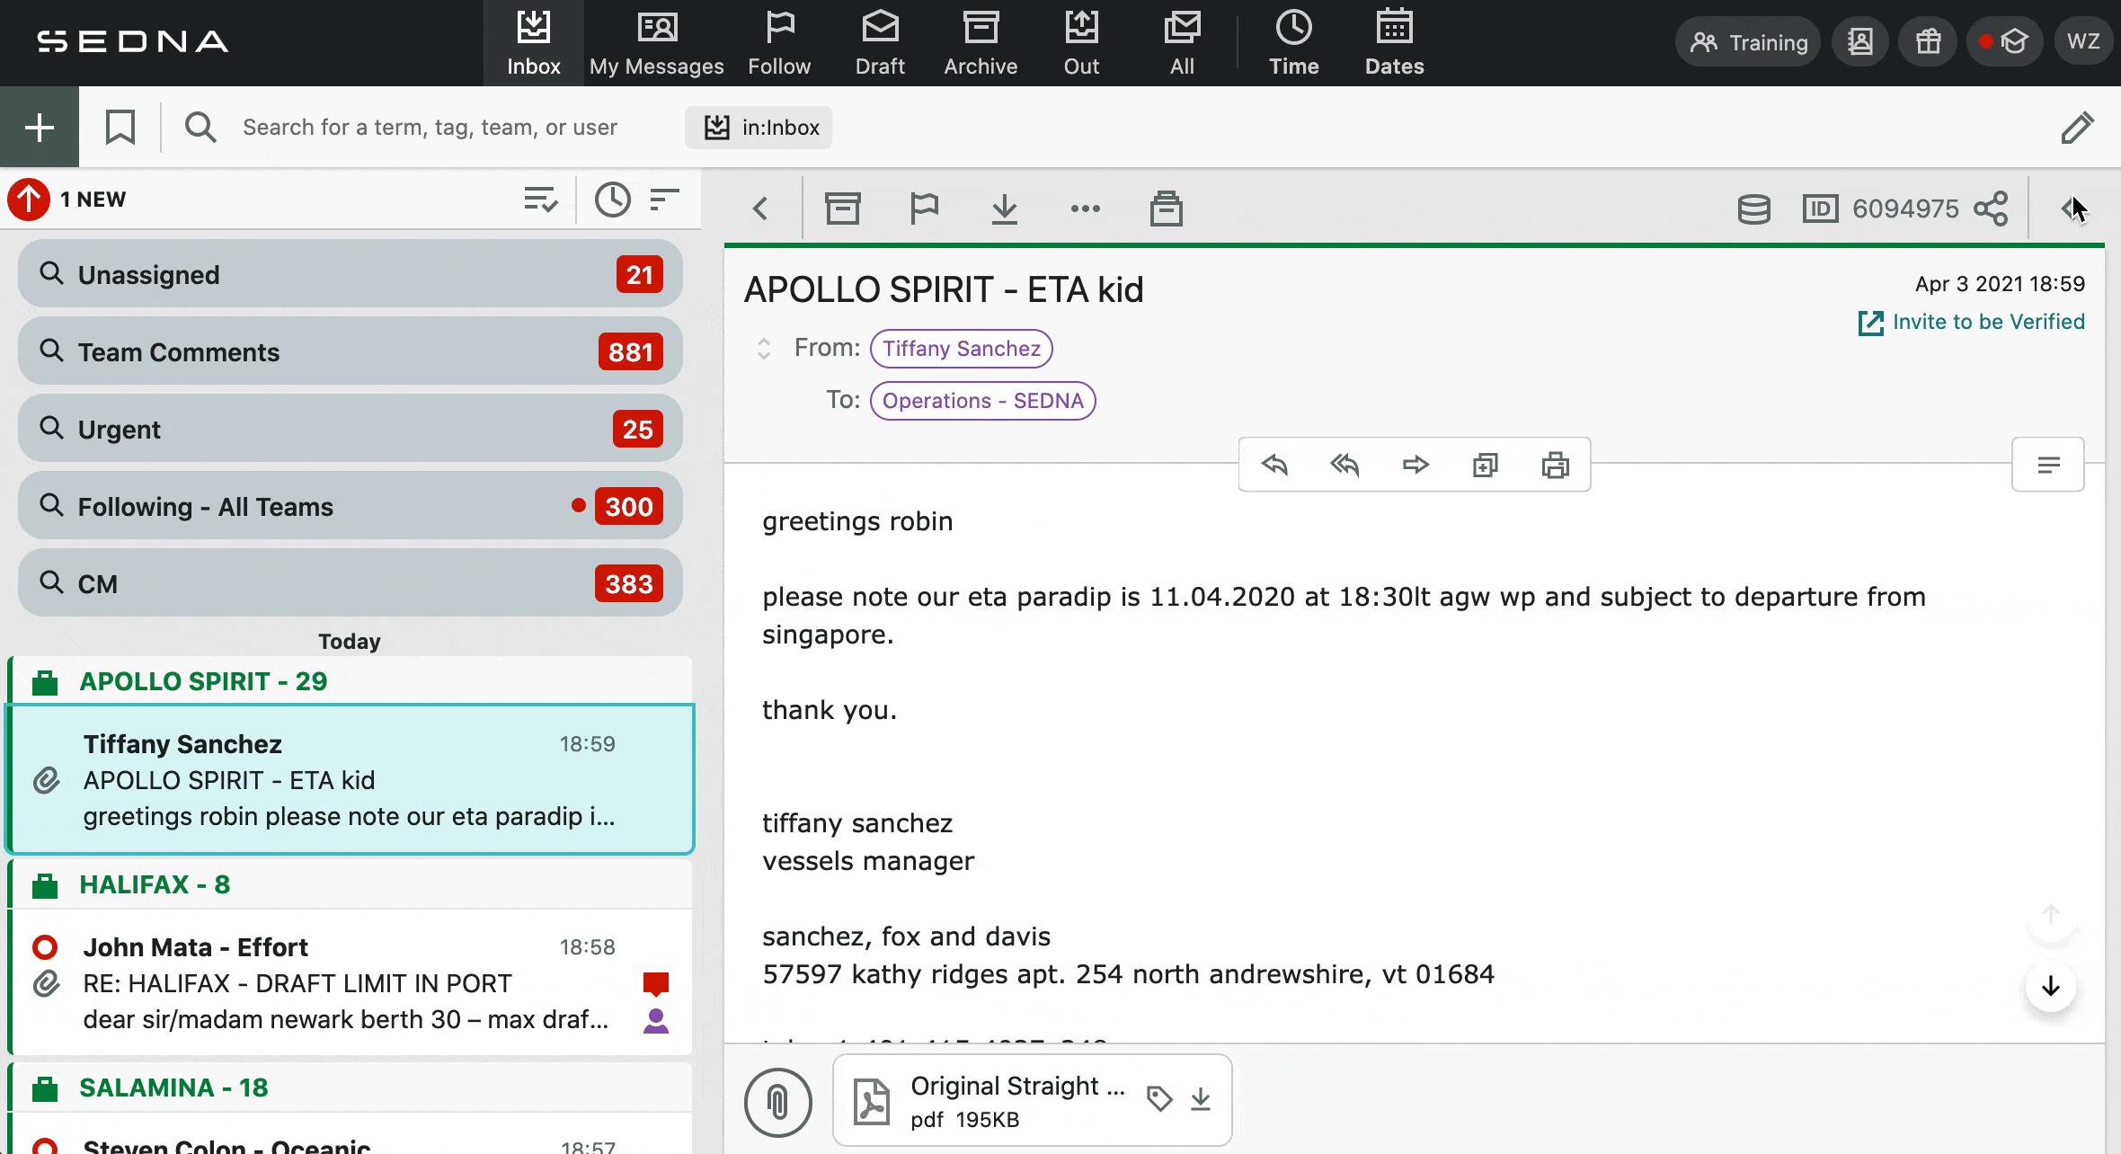Load the 1 NEW message arrow
This screenshot has height=1154, width=2121.
[x=29, y=199]
